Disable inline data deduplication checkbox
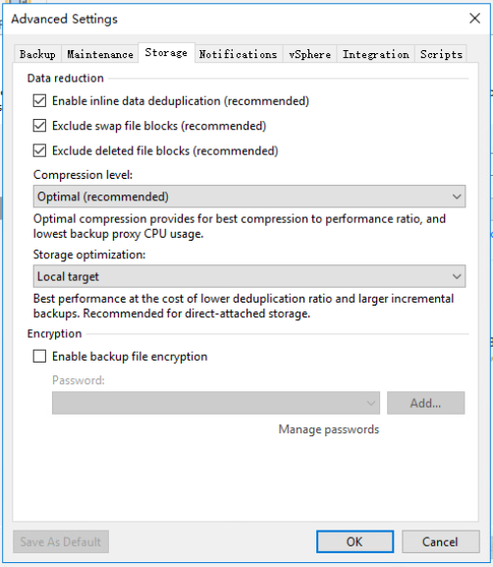This screenshot has height=567, width=493. point(39,101)
